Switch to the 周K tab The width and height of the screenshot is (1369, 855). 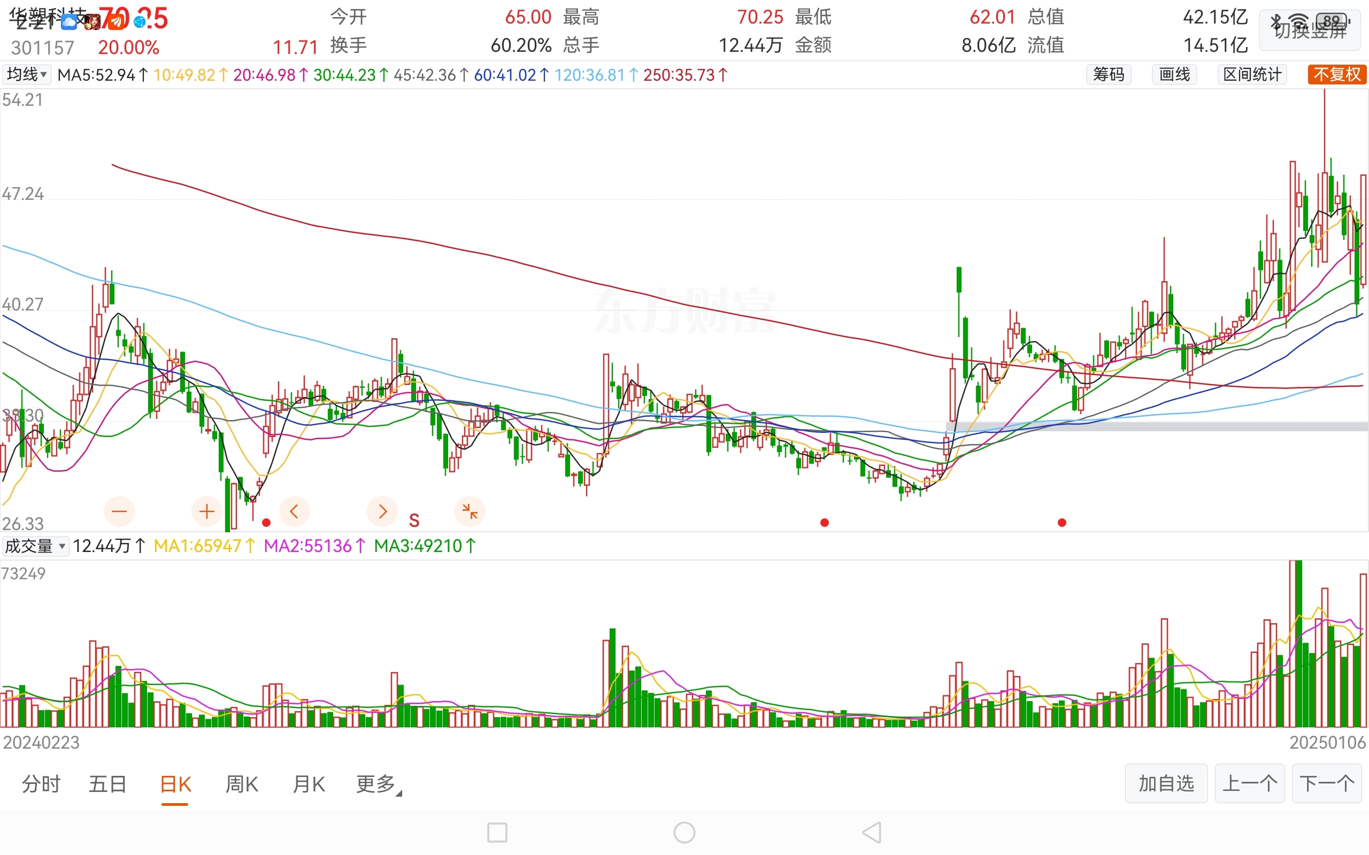(x=242, y=784)
